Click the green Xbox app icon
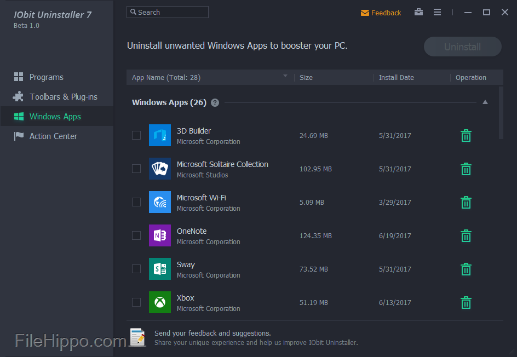The height and width of the screenshot is (357, 517). click(160, 302)
